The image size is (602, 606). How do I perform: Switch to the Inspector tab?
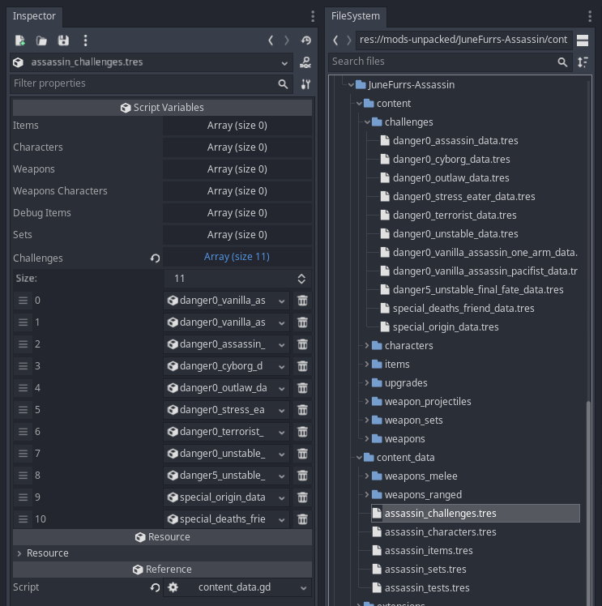(x=34, y=16)
